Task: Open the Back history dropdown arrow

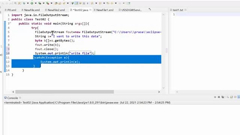Action: coord(116,3)
